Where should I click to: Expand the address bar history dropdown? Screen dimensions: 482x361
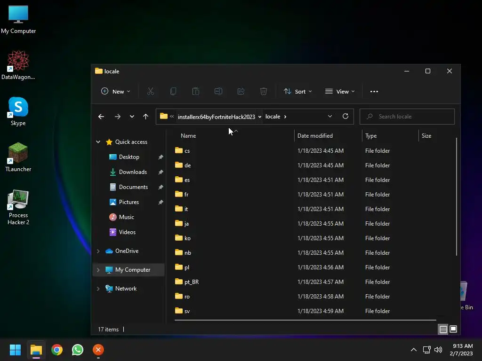(330, 117)
